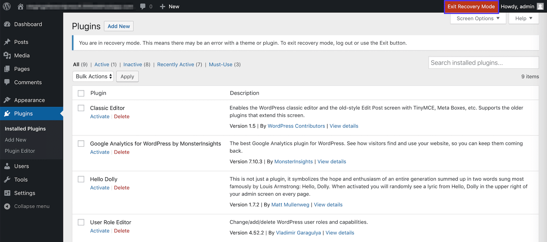Check the Classic Editor plugin checkbox

tap(81, 108)
